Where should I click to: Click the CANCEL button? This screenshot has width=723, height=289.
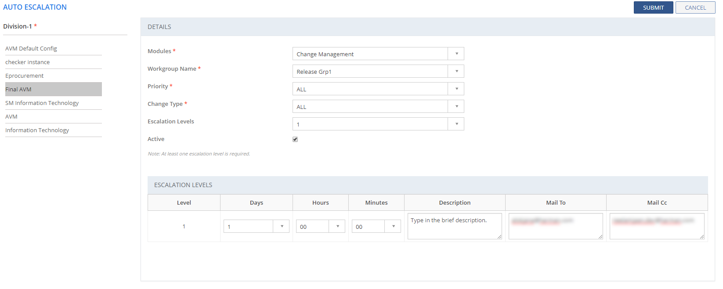coord(695,7)
